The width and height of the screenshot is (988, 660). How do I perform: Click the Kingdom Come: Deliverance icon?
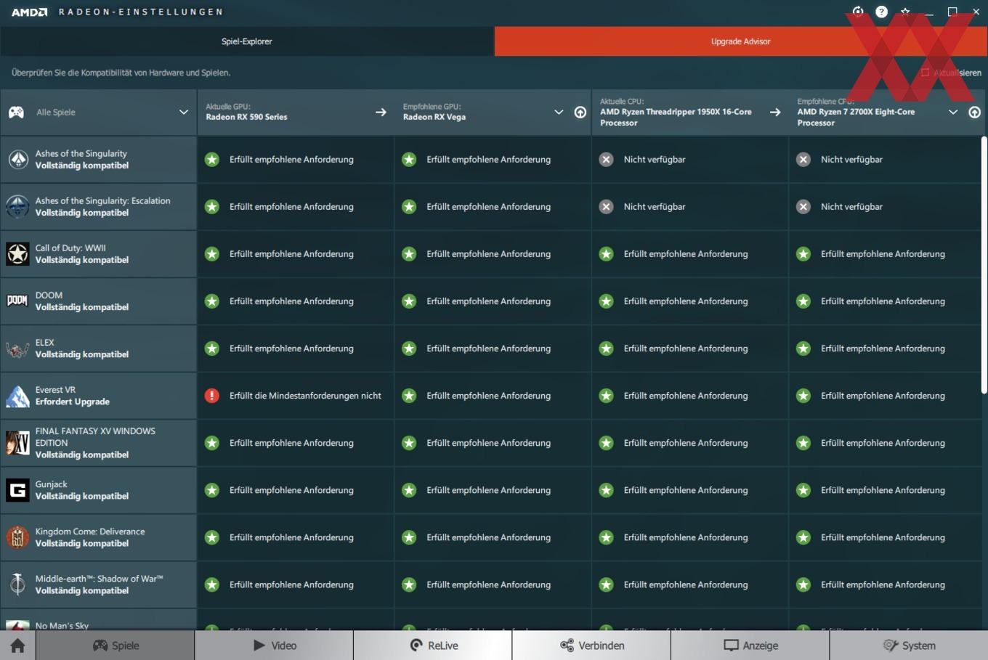[x=17, y=537]
